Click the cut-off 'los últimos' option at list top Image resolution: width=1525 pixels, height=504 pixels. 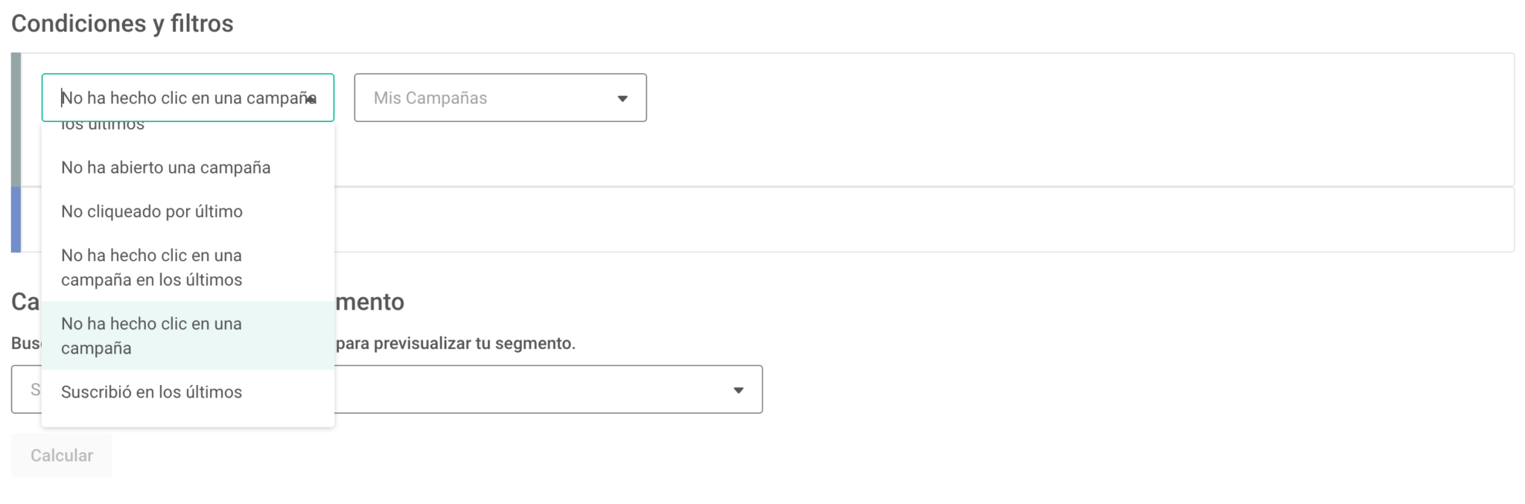tap(104, 128)
